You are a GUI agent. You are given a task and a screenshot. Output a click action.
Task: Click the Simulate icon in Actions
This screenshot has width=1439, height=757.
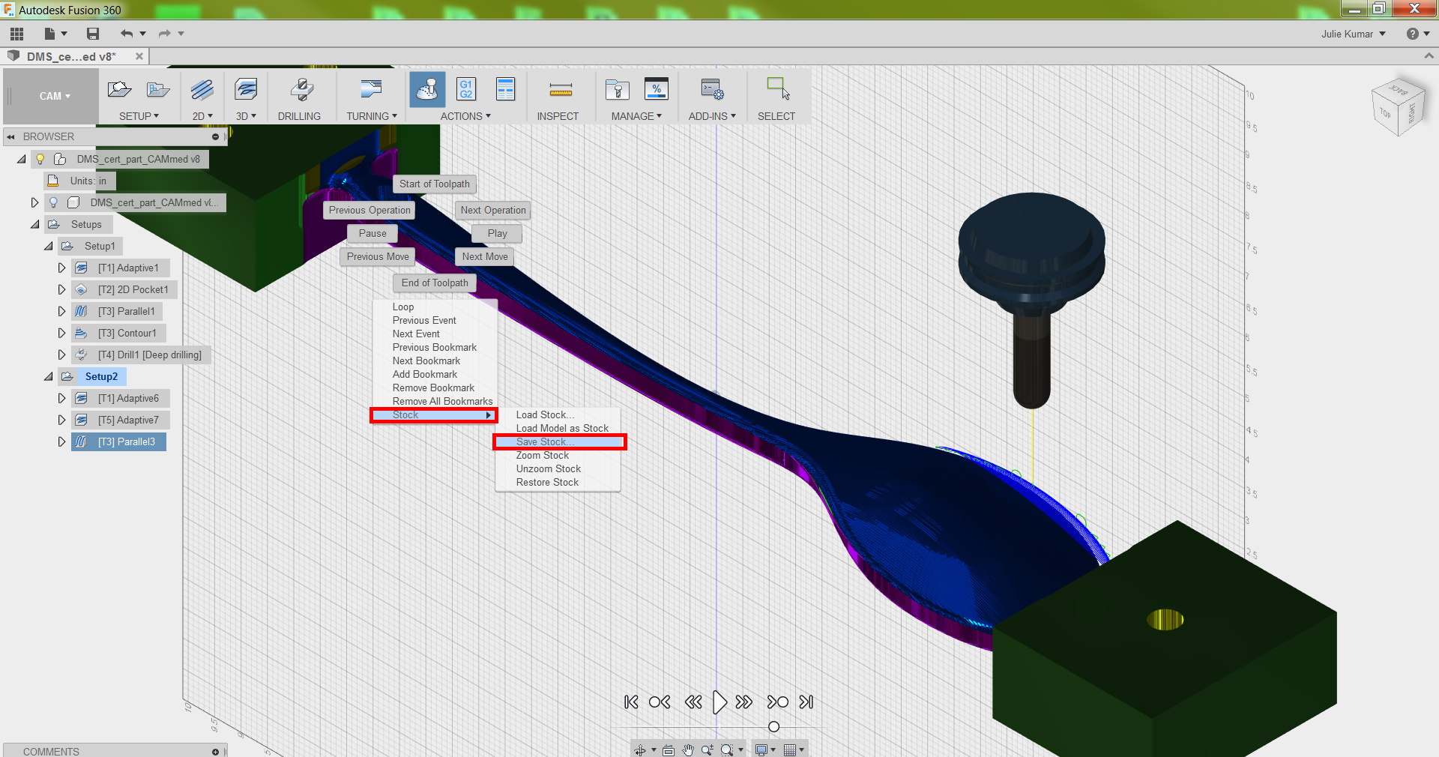[x=427, y=90]
